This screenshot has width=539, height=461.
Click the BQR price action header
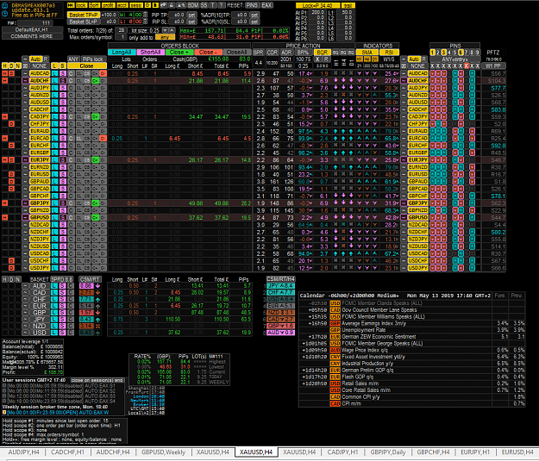point(322,53)
